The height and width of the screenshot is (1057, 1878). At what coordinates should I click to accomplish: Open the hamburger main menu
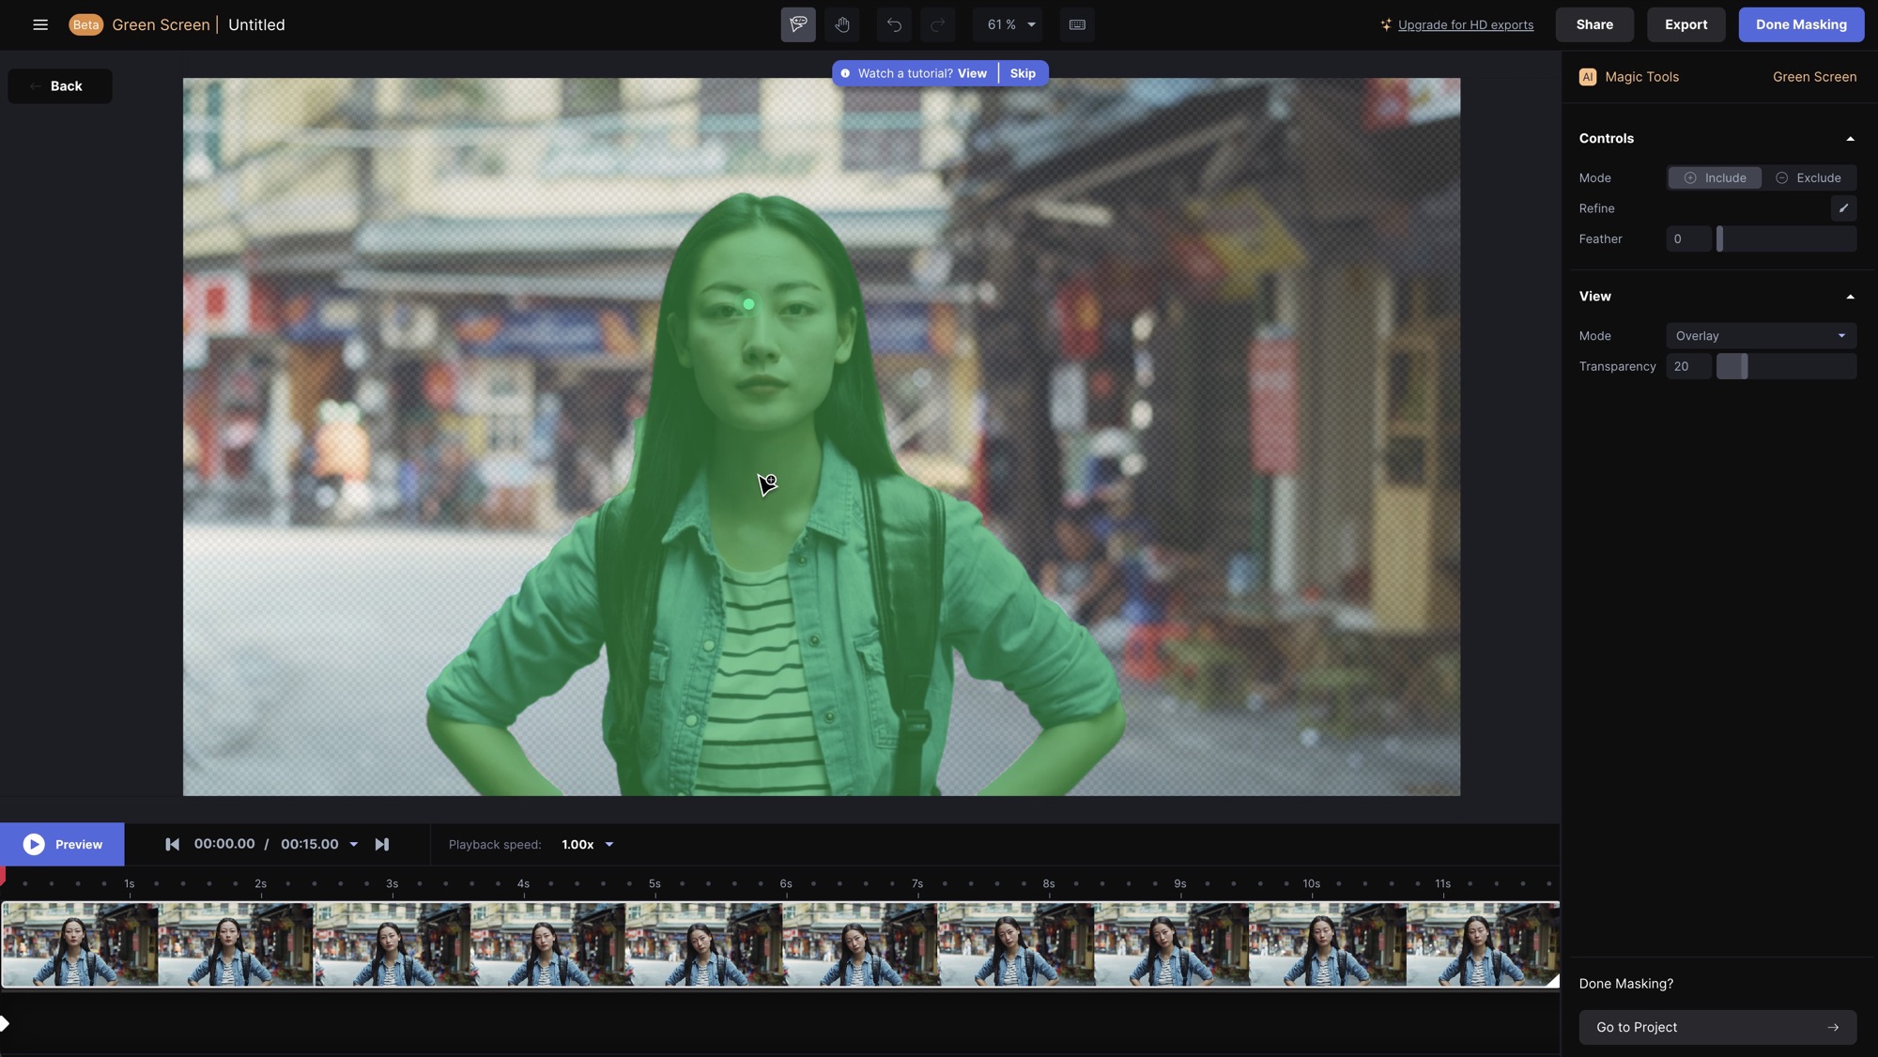[x=40, y=24]
